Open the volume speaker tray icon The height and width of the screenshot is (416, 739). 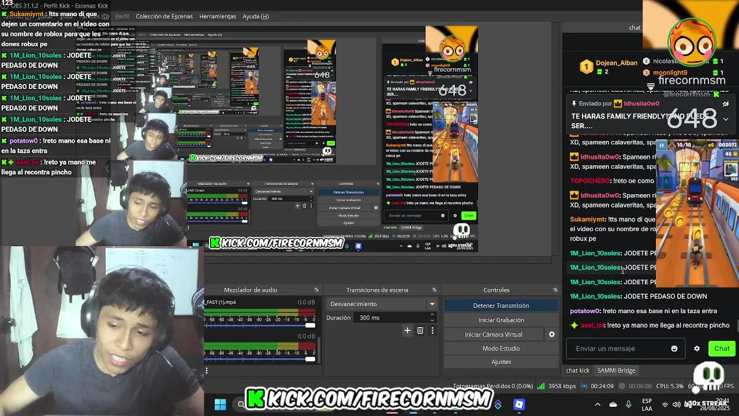677,404
